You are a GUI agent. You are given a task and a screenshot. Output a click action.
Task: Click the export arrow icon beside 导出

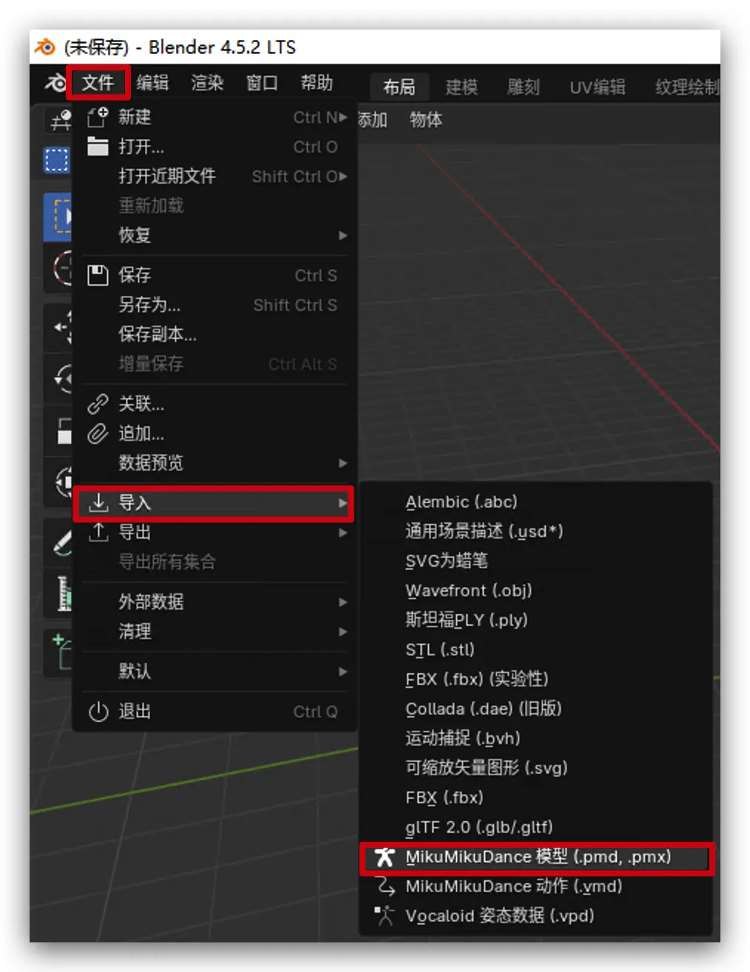point(98,532)
